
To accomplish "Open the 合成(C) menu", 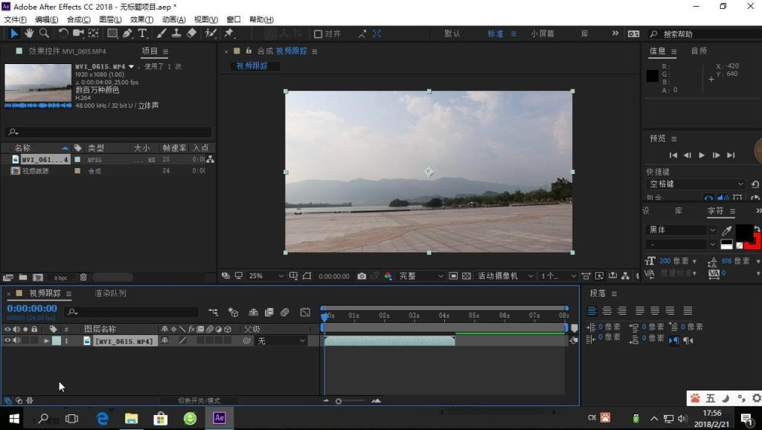I will click(x=78, y=19).
